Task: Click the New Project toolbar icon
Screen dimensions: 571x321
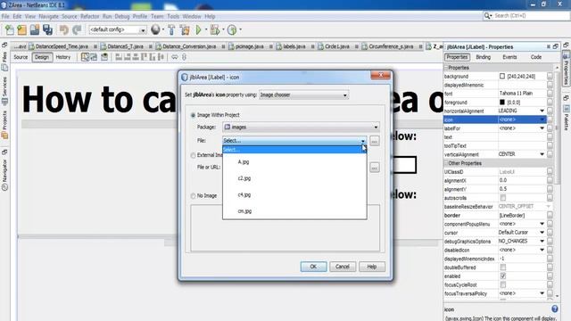Action: [x=21, y=29]
